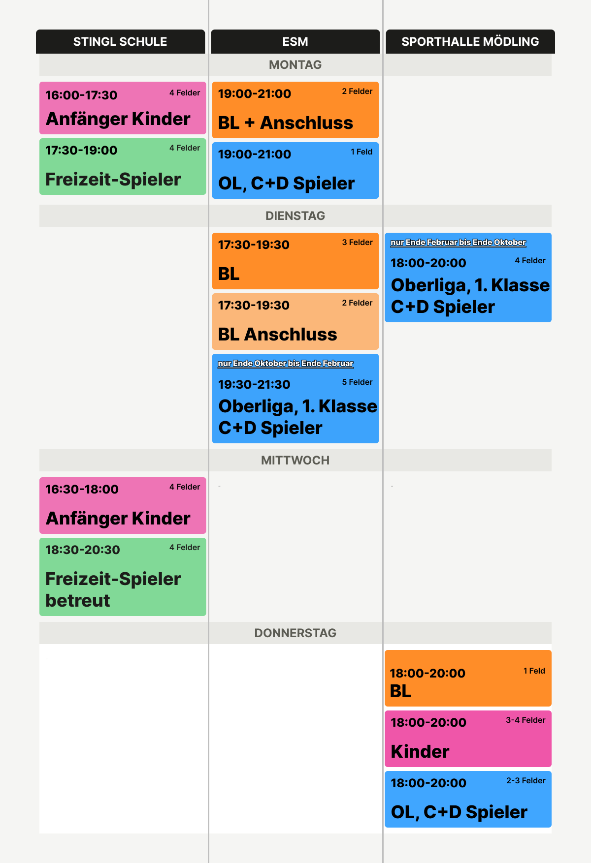This screenshot has width=591, height=863.
Task: Open Thursday OL, C+D Spieler 2-3 Felder card
Action: coord(468,799)
